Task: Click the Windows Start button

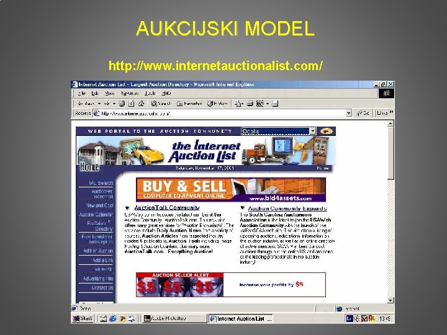Action: (x=83, y=318)
